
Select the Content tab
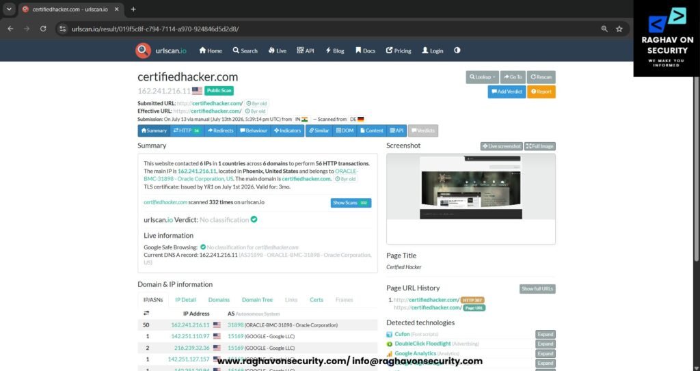pos(371,130)
